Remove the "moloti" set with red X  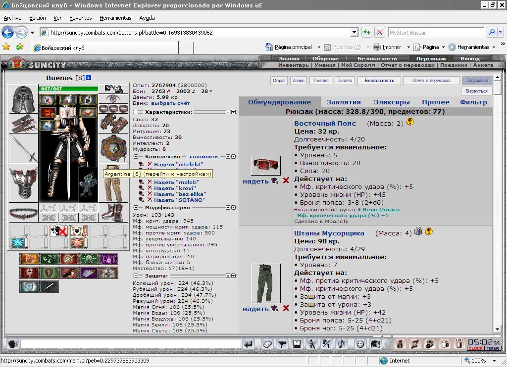(150, 182)
